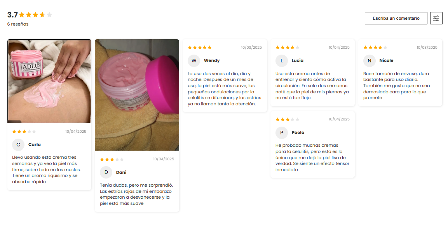Click Wendy's five-star rating

(200, 48)
